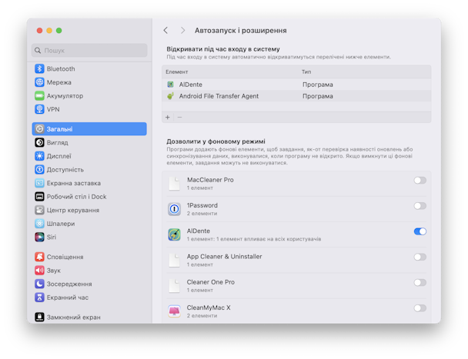Click the Bluetooth icon in sidebar
This screenshot has width=468, height=359.
coord(39,68)
